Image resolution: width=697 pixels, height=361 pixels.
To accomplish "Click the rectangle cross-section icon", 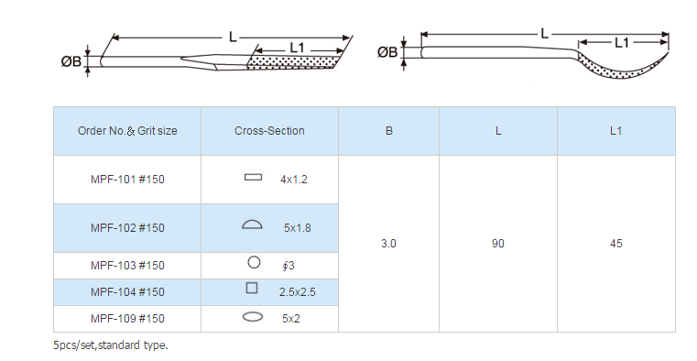I will 253,178.
